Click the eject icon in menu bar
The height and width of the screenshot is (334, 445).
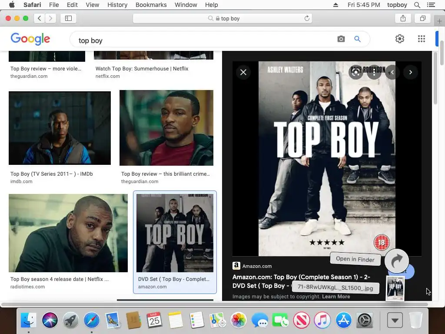point(335,5)
